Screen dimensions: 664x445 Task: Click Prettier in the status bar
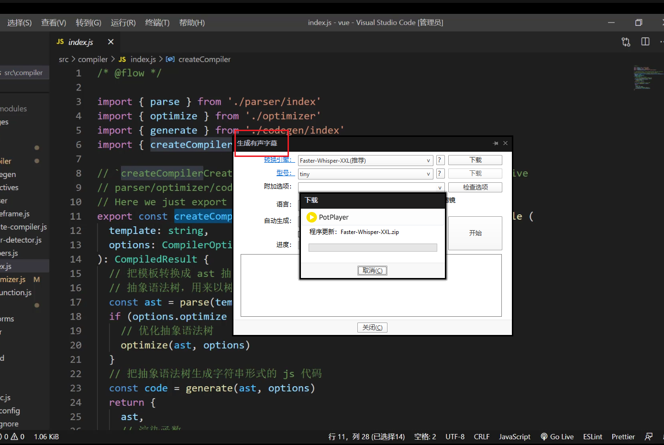click(623, 436)
